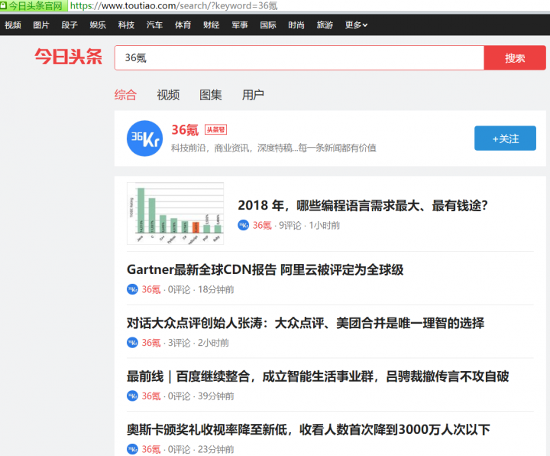Viewport: 550px width, 456px height.
Task: Click 36氪 source under 百度 article
Action: point(151,396)
